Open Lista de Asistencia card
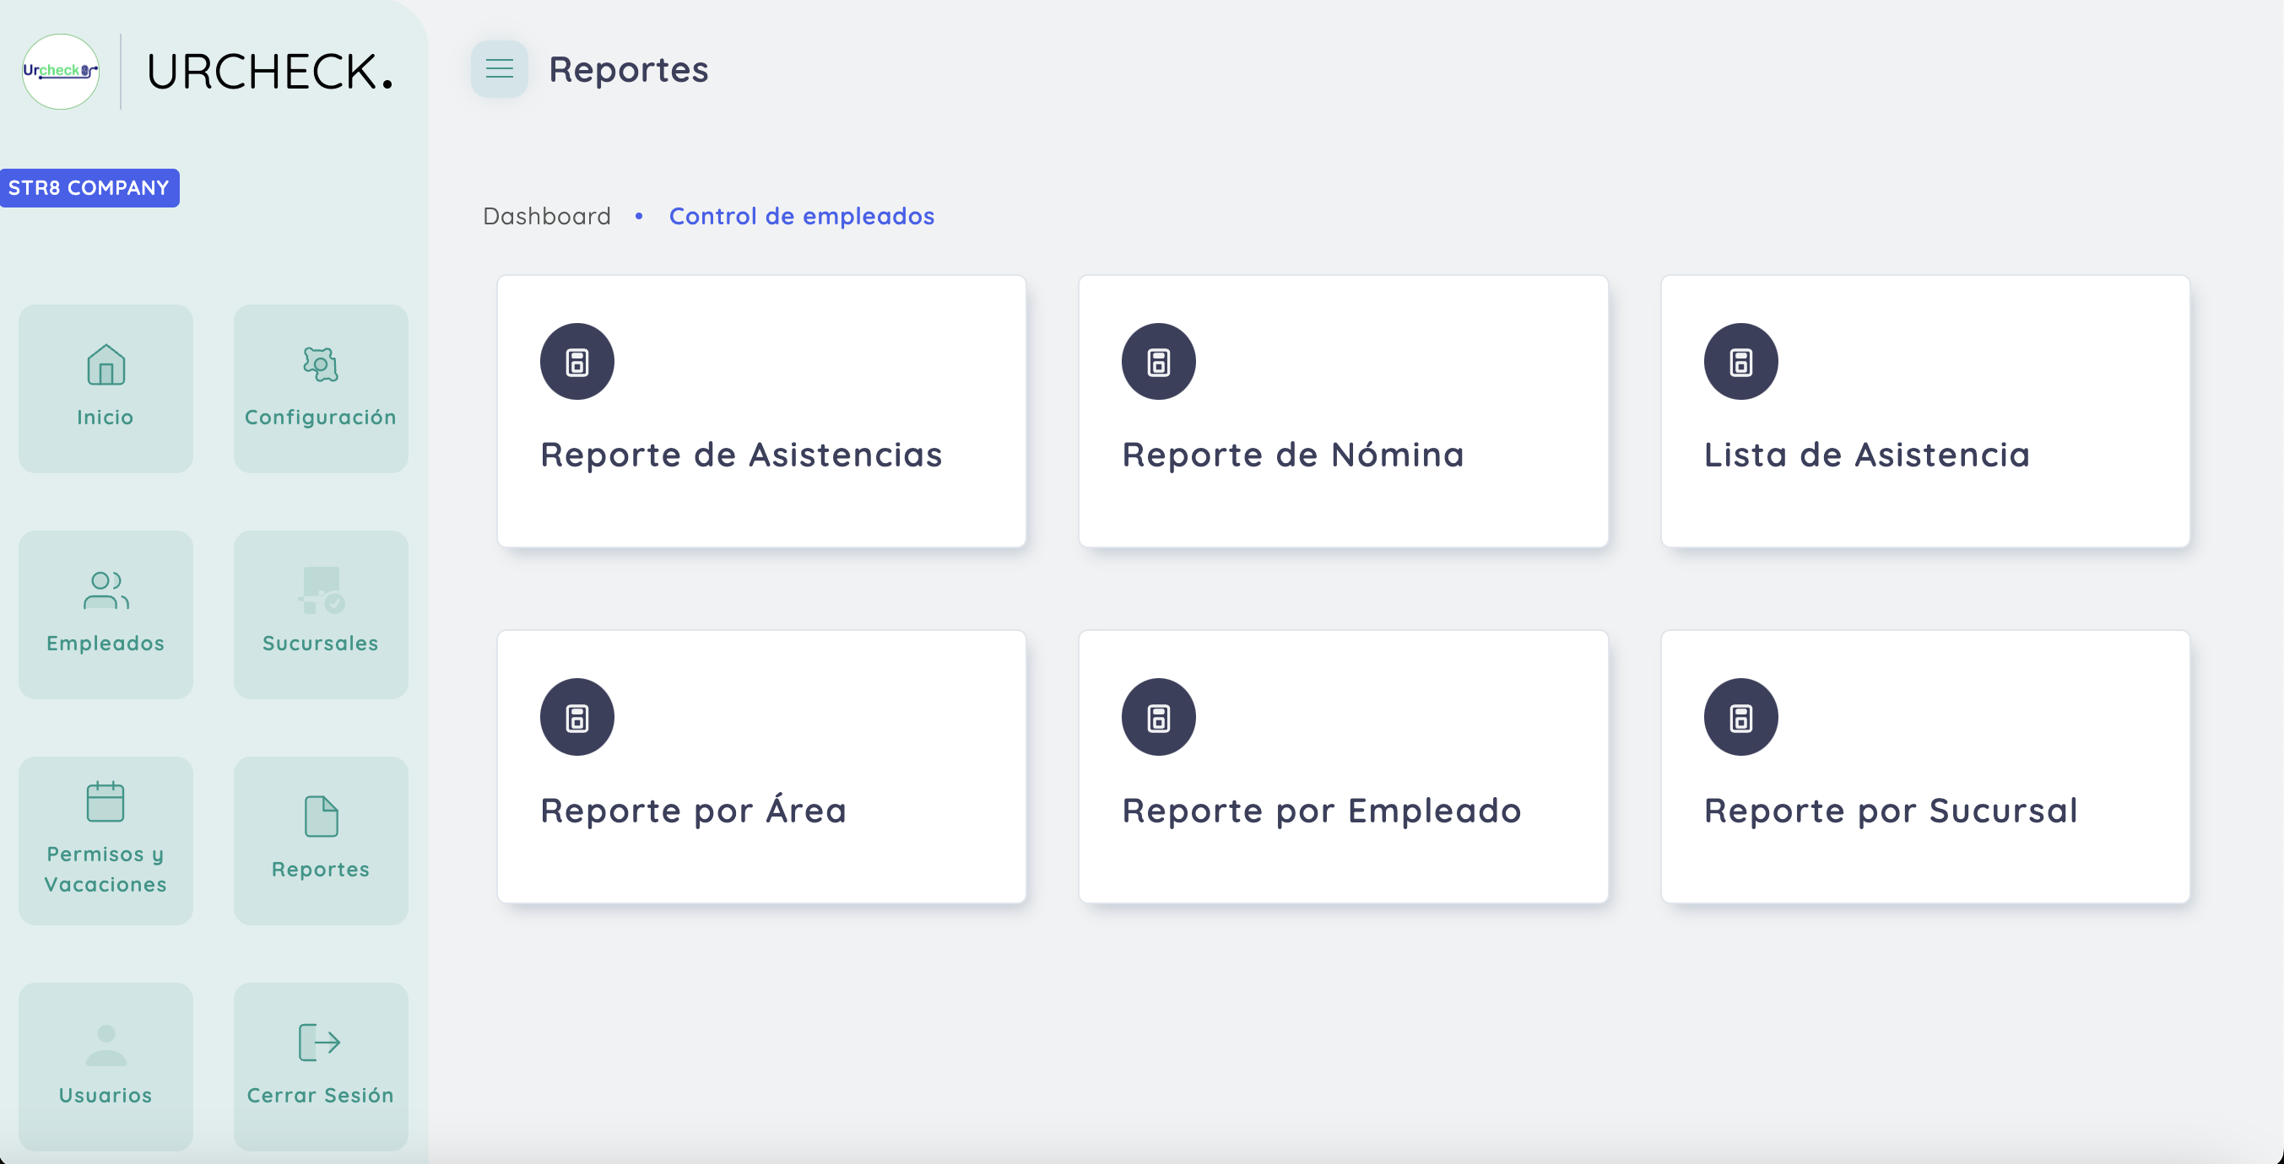Image resolution: width=2284 pixels, height=1164 pixels. (x=1925, y=411)
